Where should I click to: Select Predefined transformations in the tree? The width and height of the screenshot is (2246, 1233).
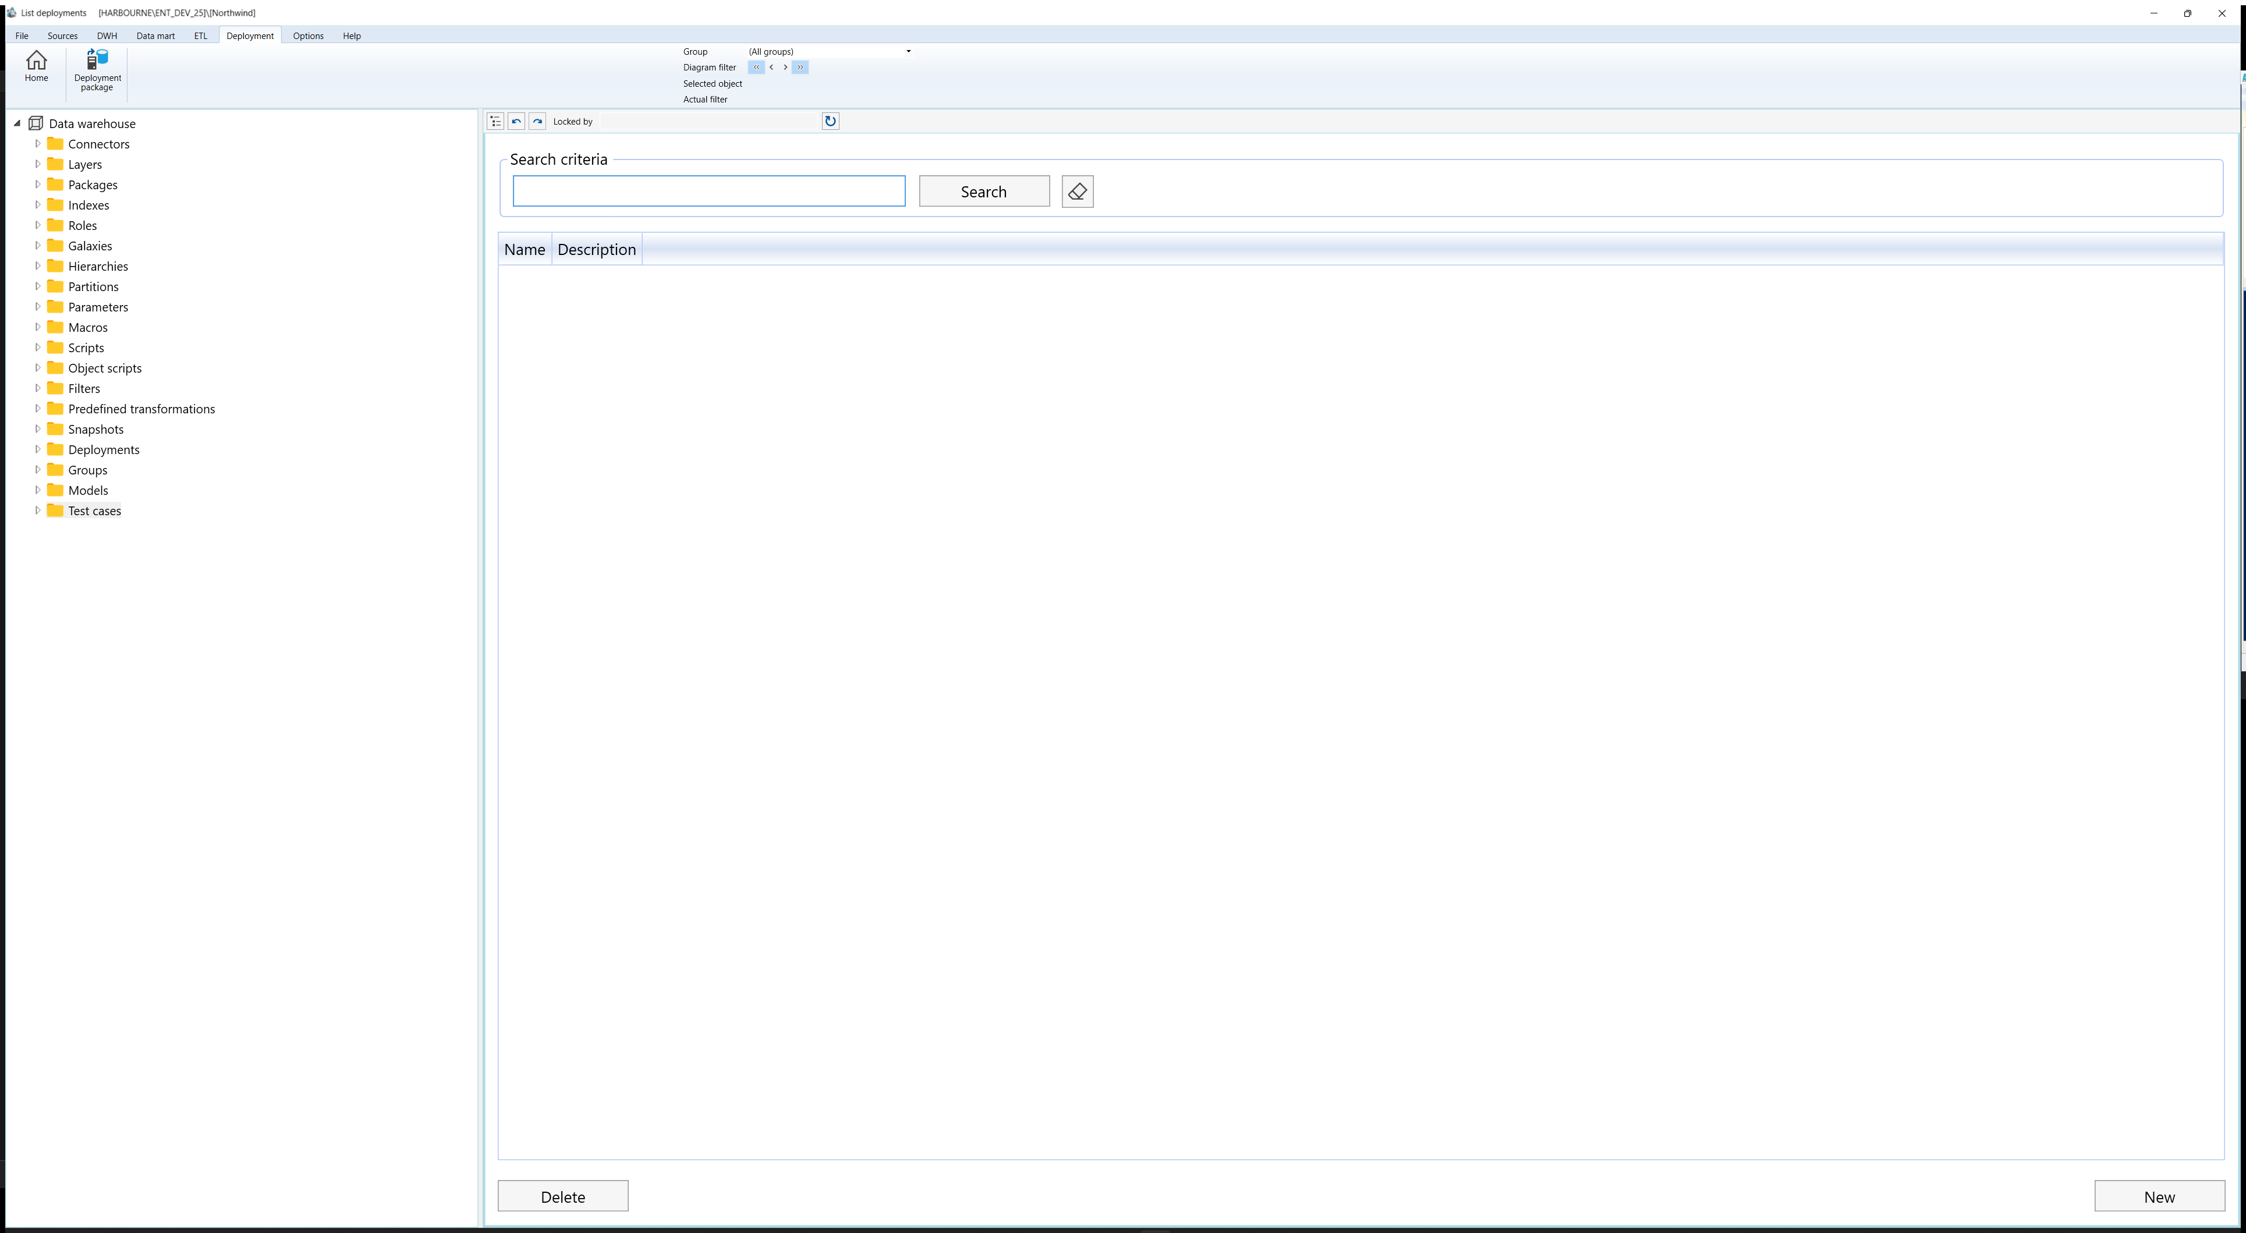pos(141,409)
